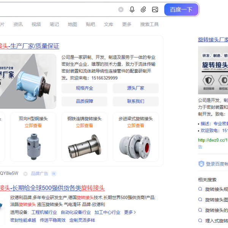Open the 钢铁连铸旋转接头 product title

pos(84,119)
